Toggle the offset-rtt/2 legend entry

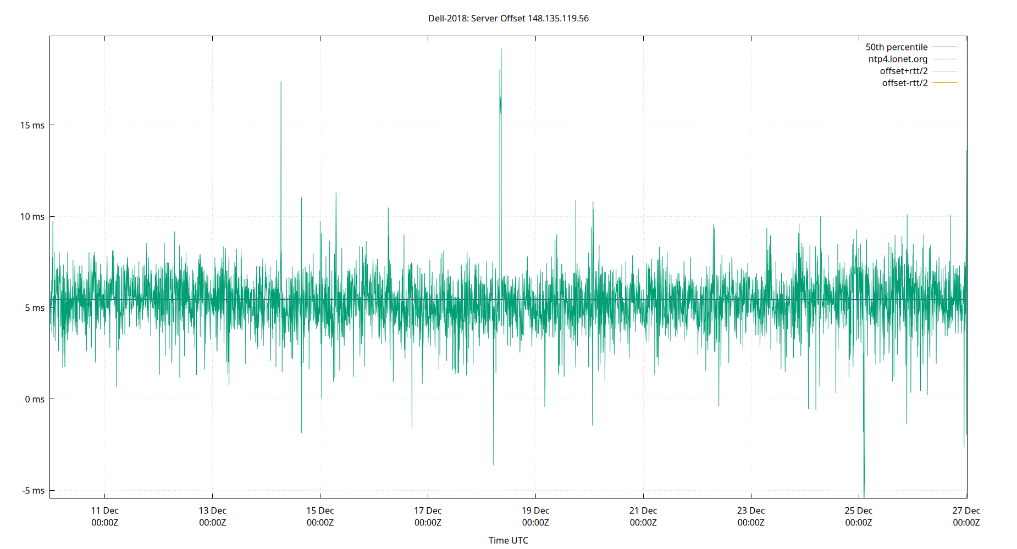coord(904,82)
